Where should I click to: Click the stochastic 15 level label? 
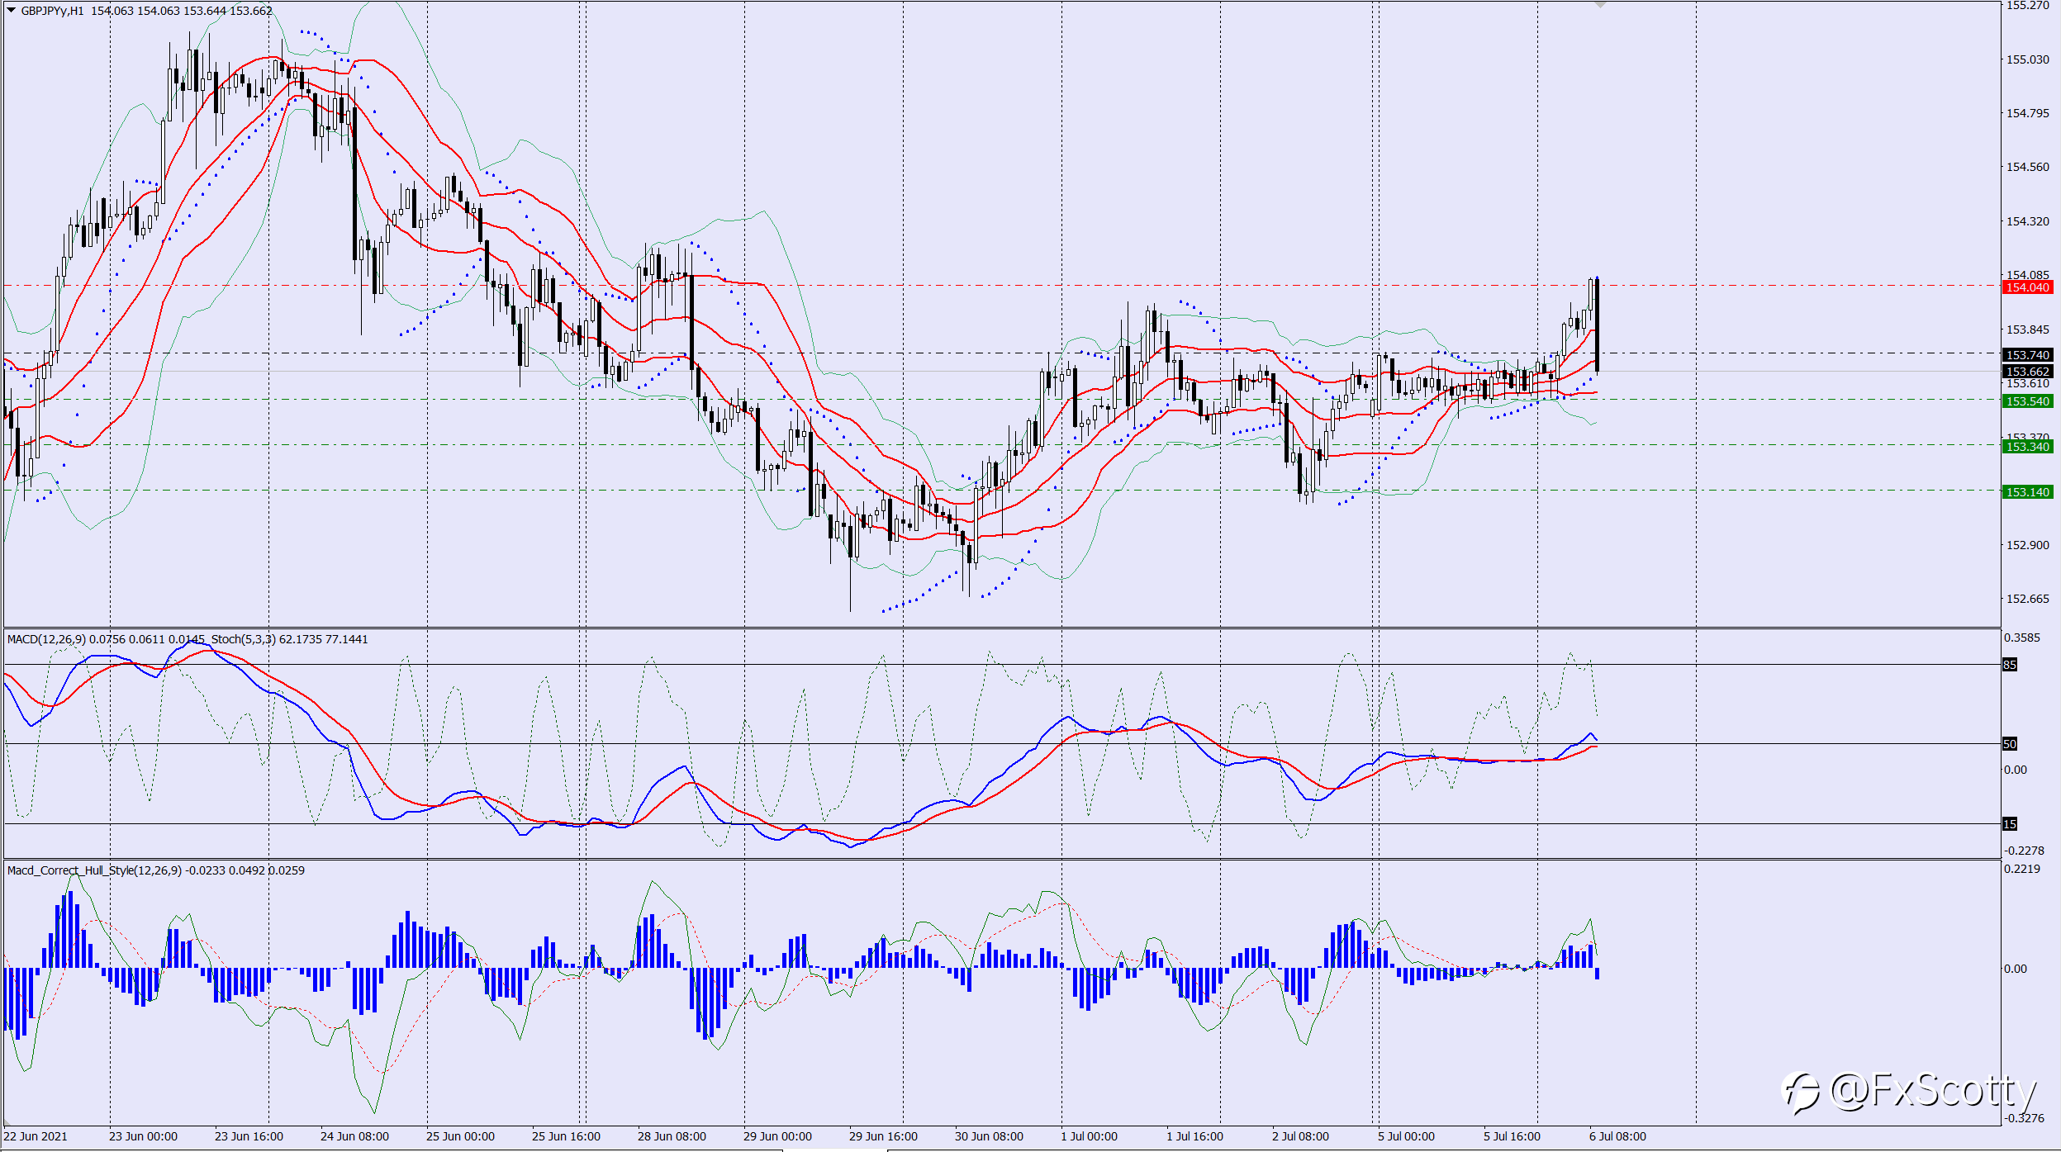coord(2010,824)
